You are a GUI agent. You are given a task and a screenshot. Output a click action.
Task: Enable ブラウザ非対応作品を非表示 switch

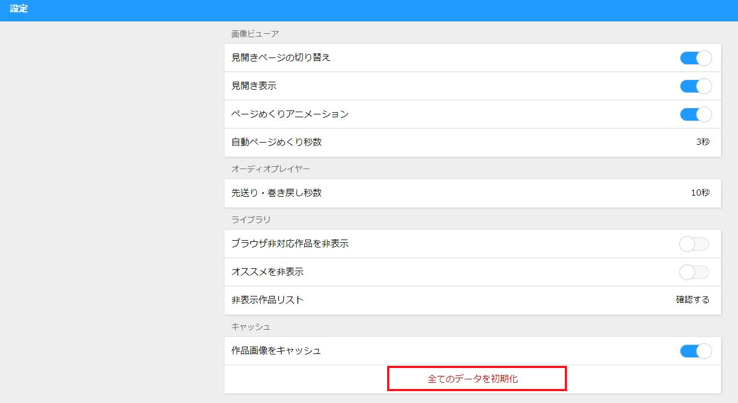694,244
